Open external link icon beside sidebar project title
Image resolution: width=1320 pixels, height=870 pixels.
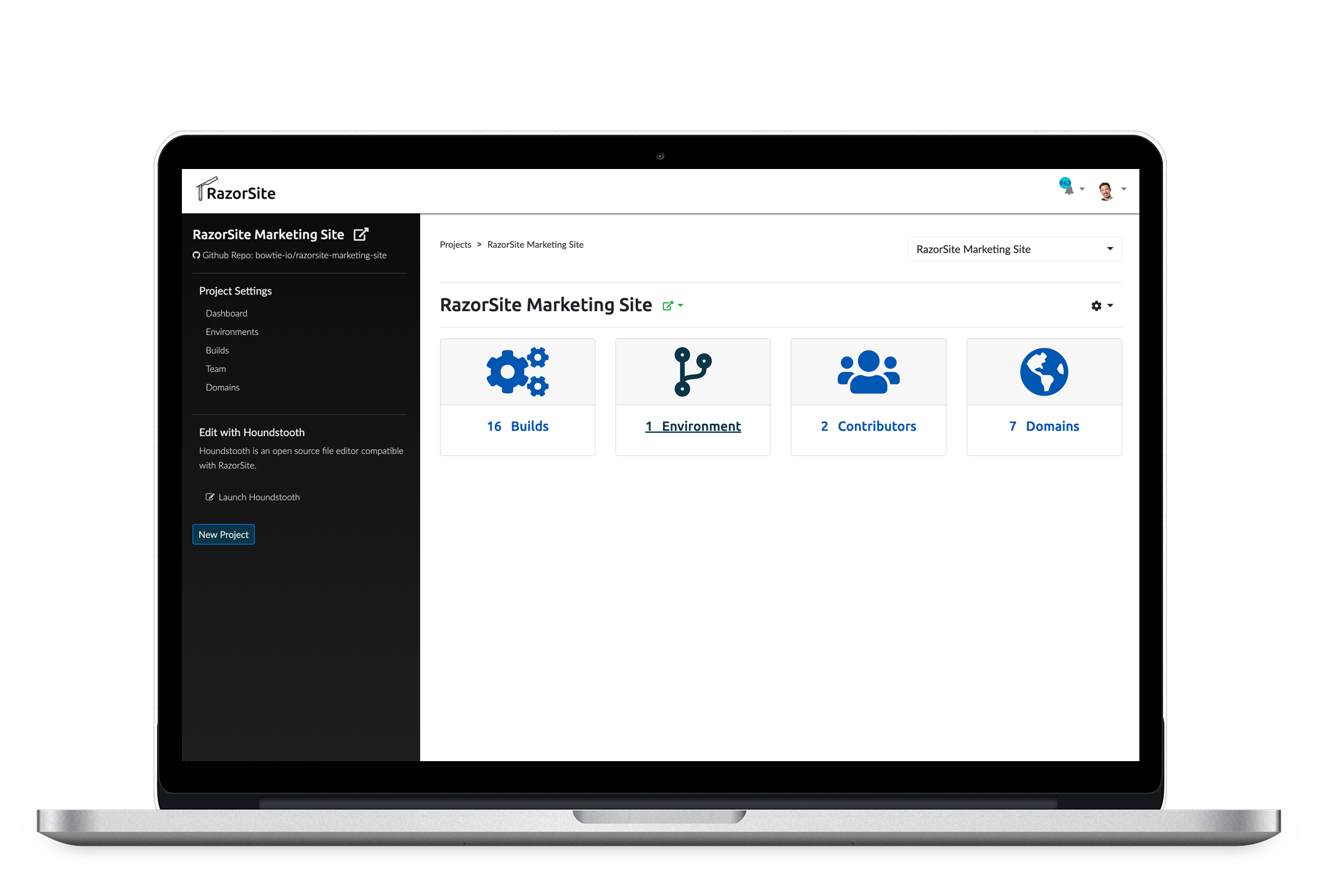coord(361,234)
